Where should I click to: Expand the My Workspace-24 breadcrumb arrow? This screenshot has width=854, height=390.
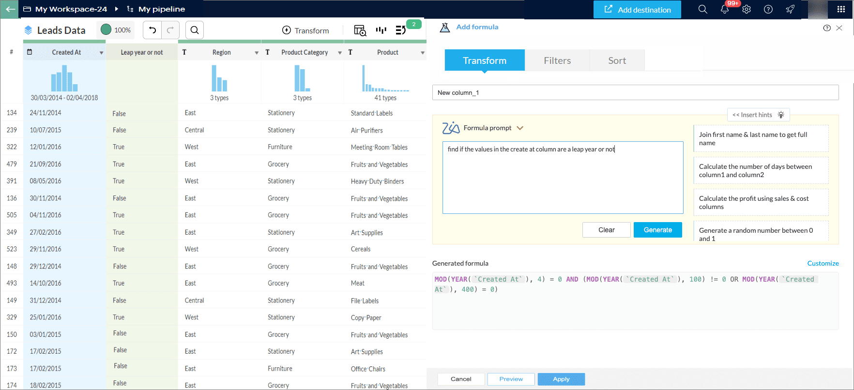point(117,9)
